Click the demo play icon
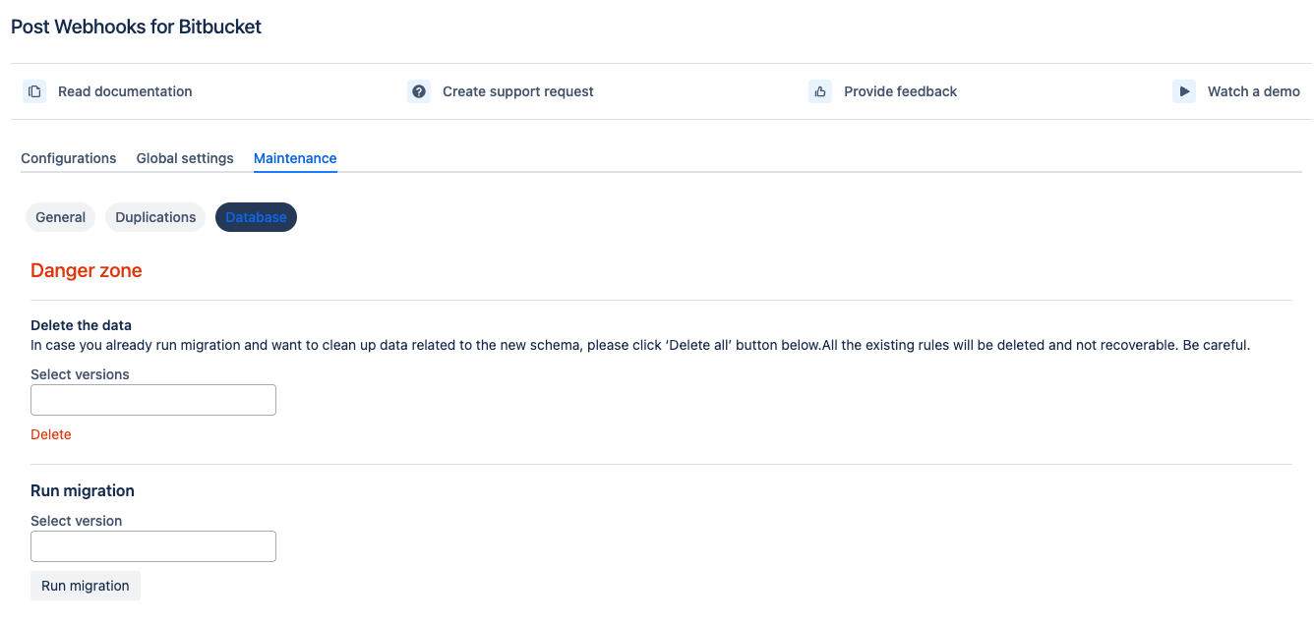This screenshot has width=1314, height=623. pos(1183,91)
